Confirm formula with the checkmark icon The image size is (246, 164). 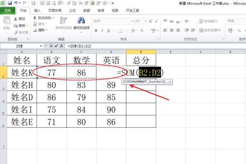[x=56, y=46]
